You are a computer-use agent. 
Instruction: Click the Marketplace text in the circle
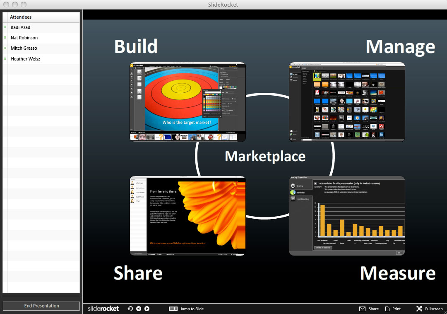click(x=265, y=157)
